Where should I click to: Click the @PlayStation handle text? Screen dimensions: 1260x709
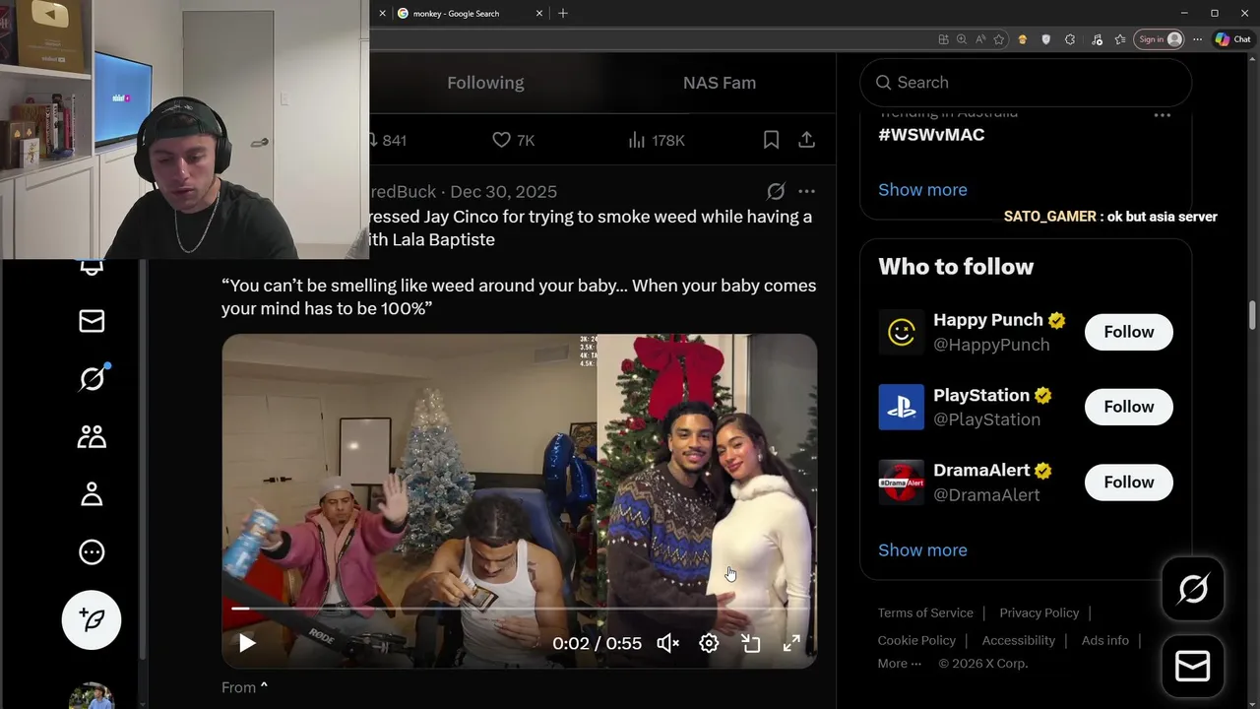[x=986, y=419]
